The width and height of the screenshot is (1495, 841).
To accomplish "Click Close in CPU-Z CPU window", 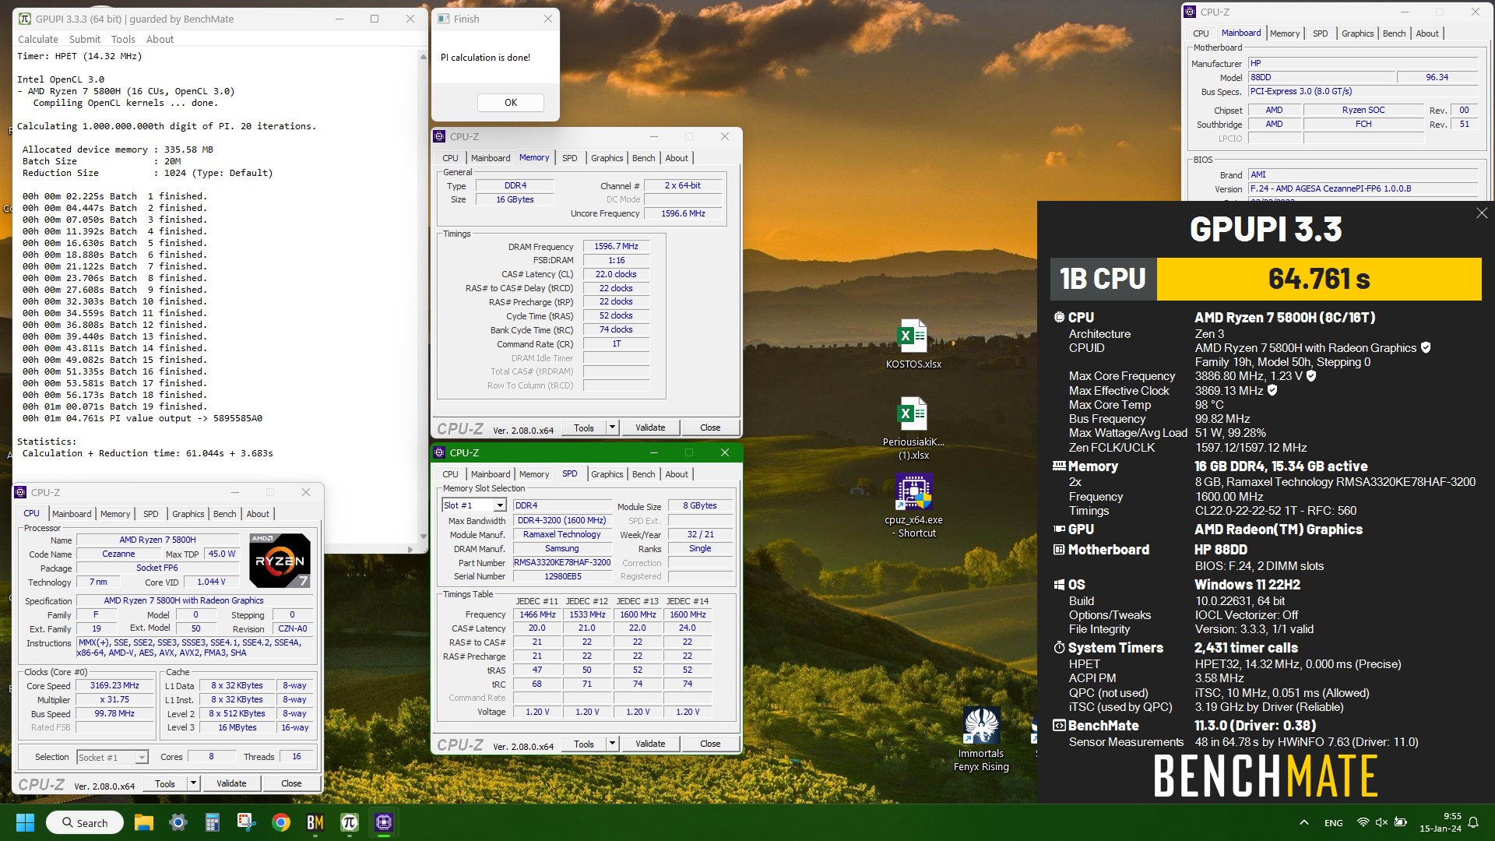I will (x=291, y=783).
